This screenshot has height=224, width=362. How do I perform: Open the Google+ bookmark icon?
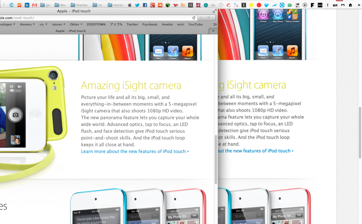[153, 5]
